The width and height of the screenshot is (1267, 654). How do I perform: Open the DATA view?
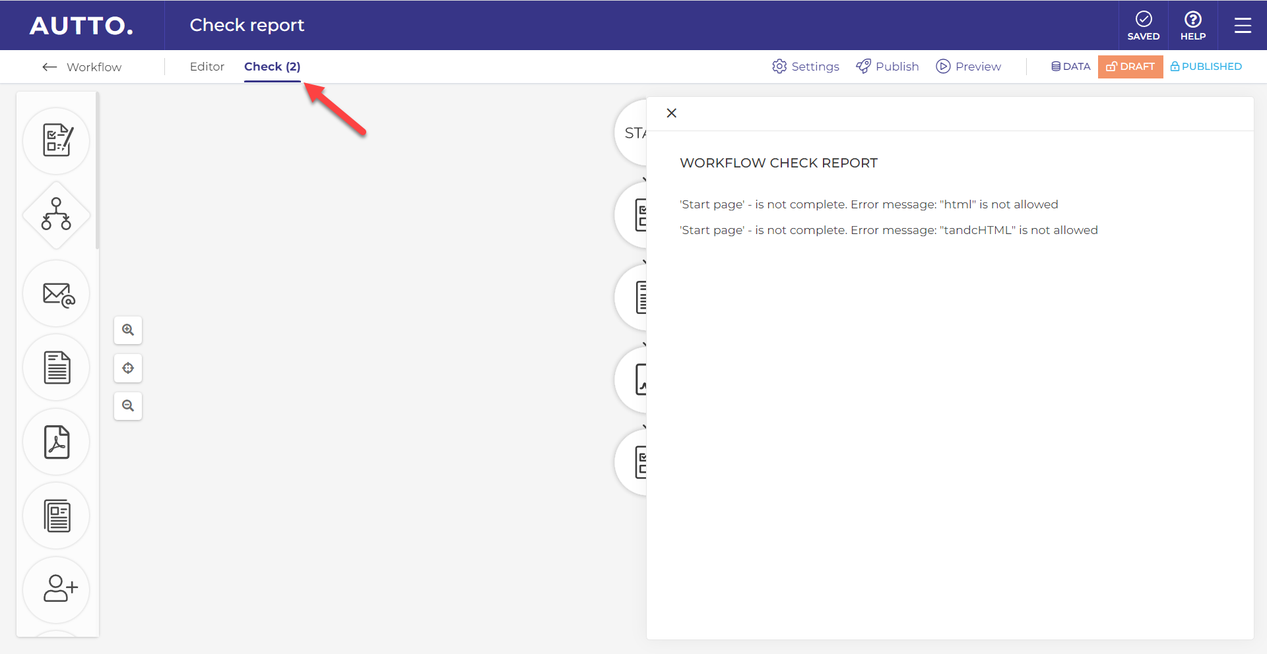[1070, 67]
